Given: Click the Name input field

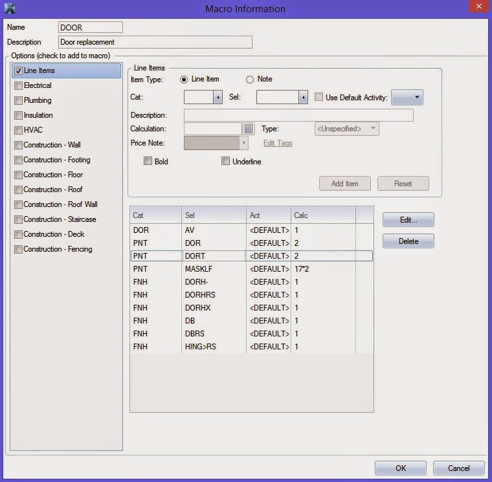Looking at the screenshot, I should tap(91, 27).
